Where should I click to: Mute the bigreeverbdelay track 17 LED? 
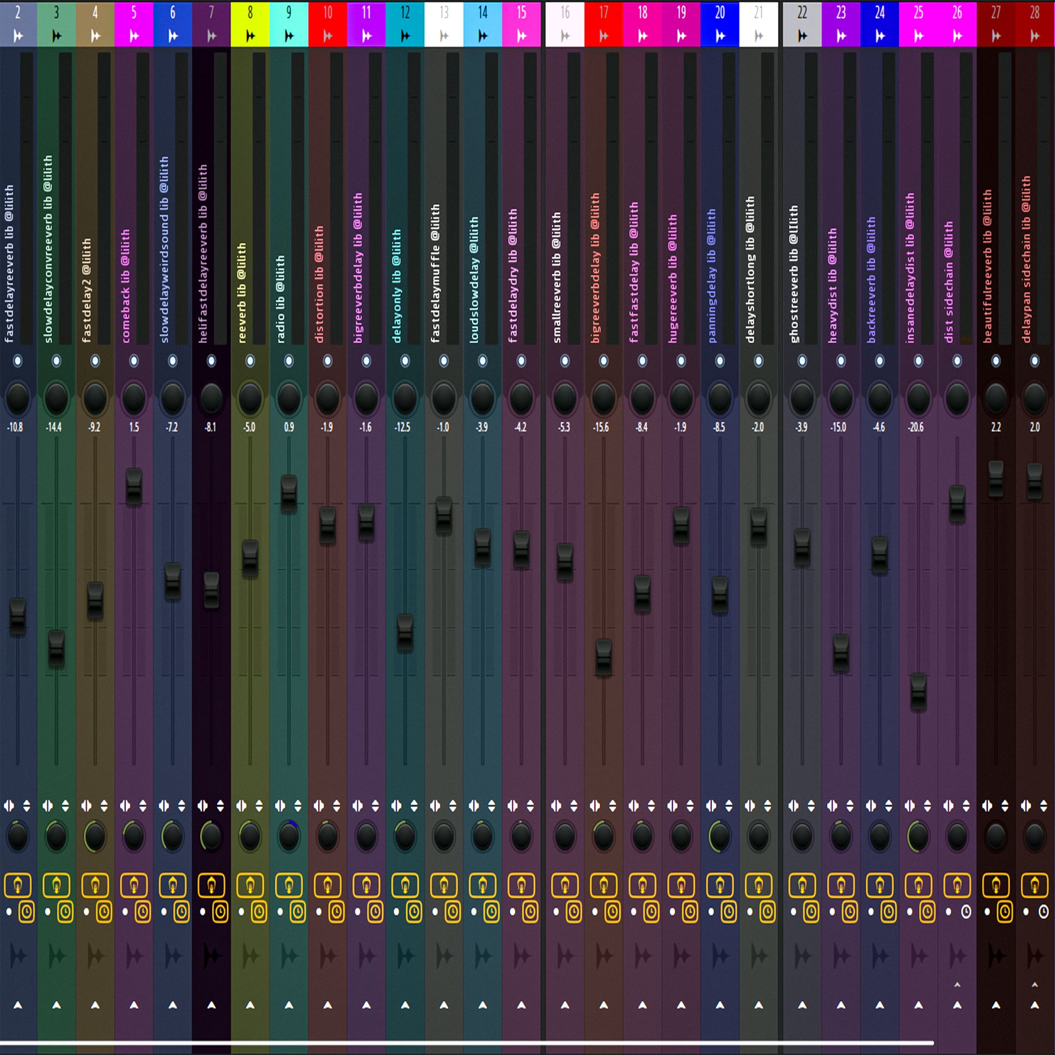tap(603, 361)
